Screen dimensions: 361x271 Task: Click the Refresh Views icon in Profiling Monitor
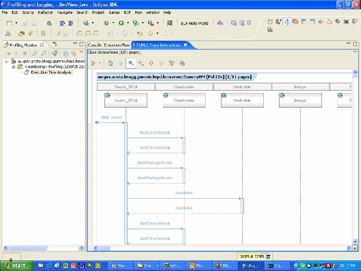click(x=55, y=54)
